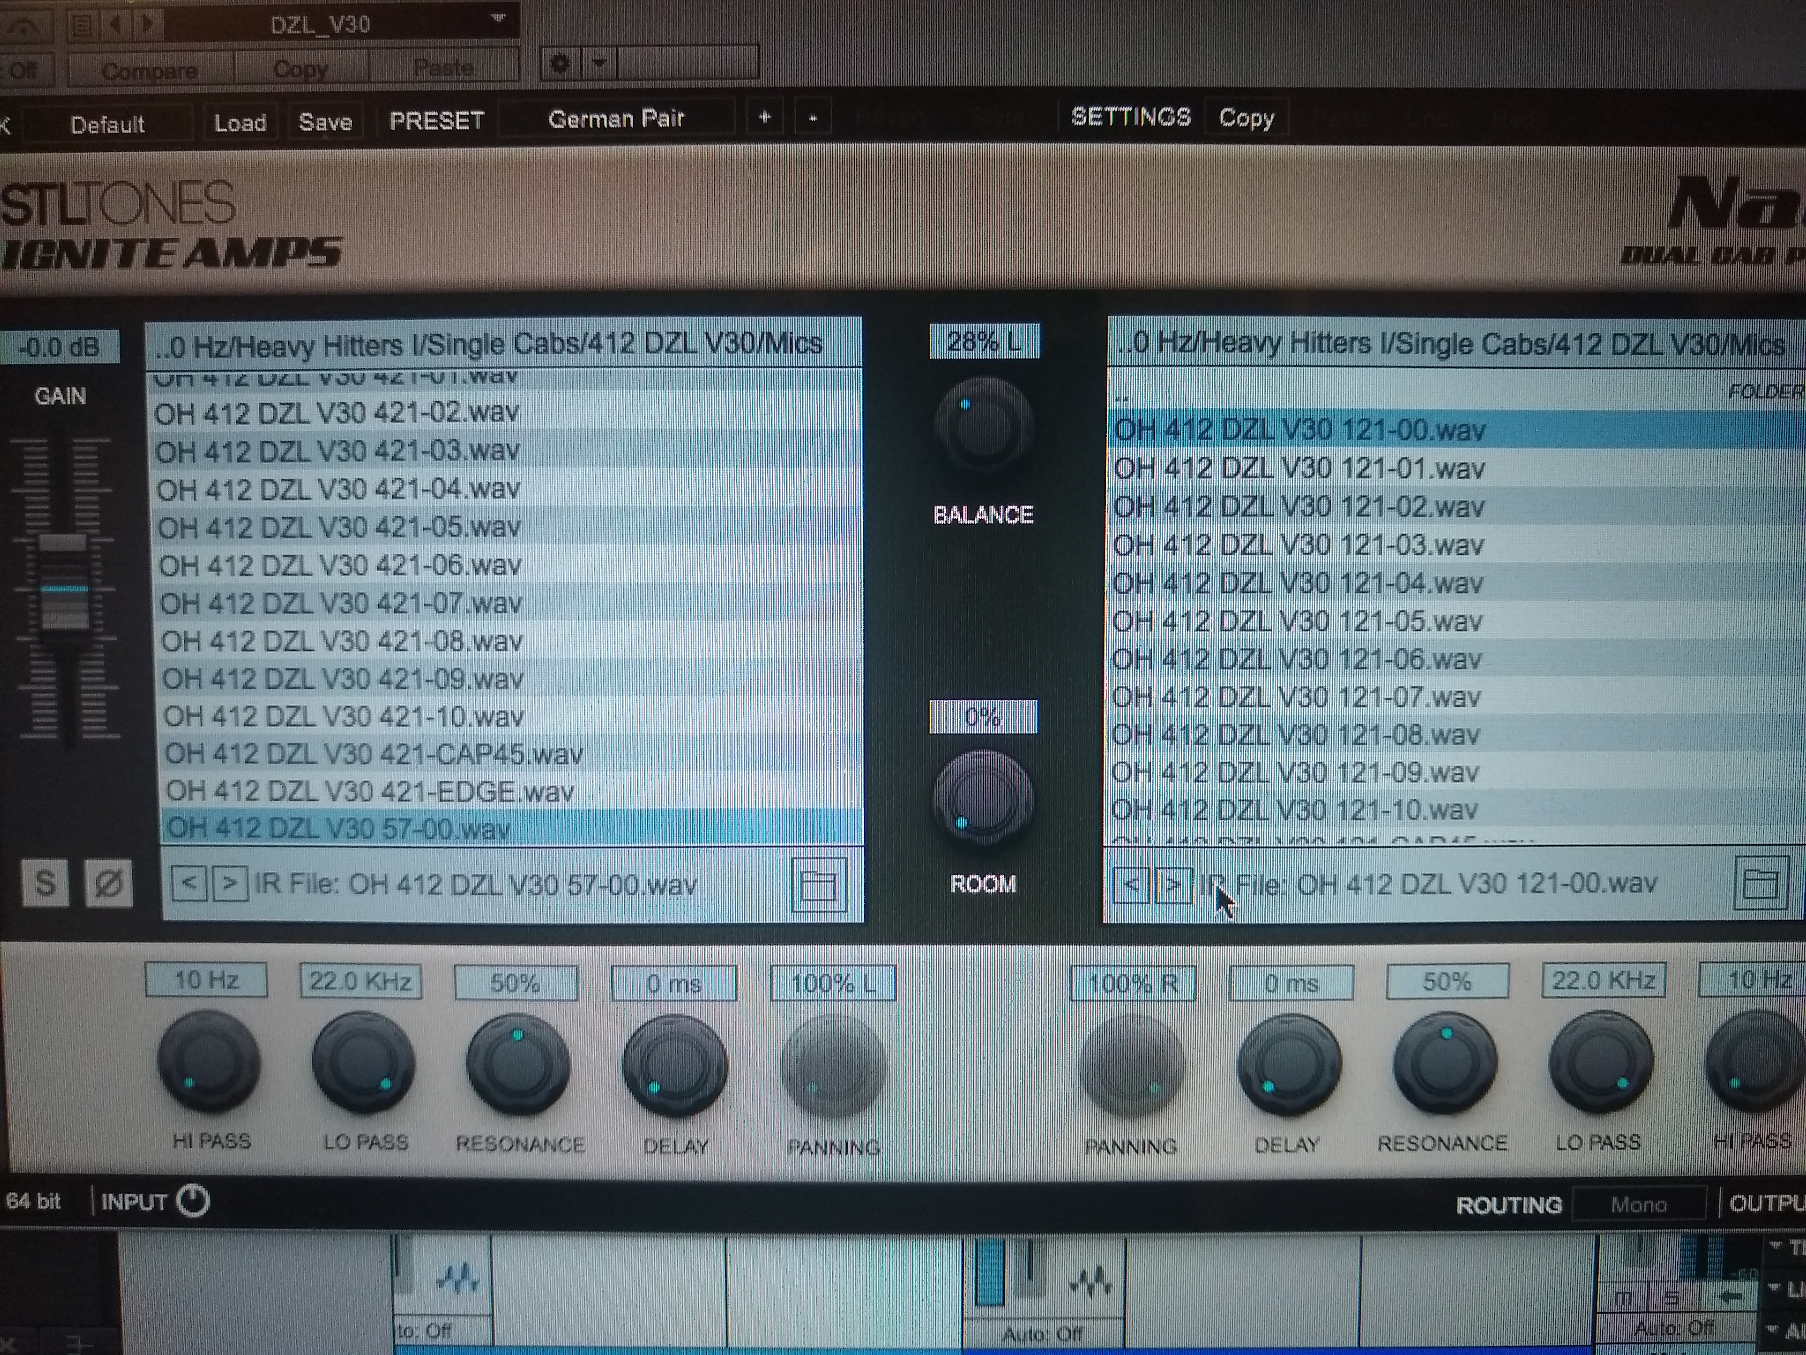This screenshot has height=1355, width=1806.
Task: Click the host Paste button
Action: click(x=443, y=66)
